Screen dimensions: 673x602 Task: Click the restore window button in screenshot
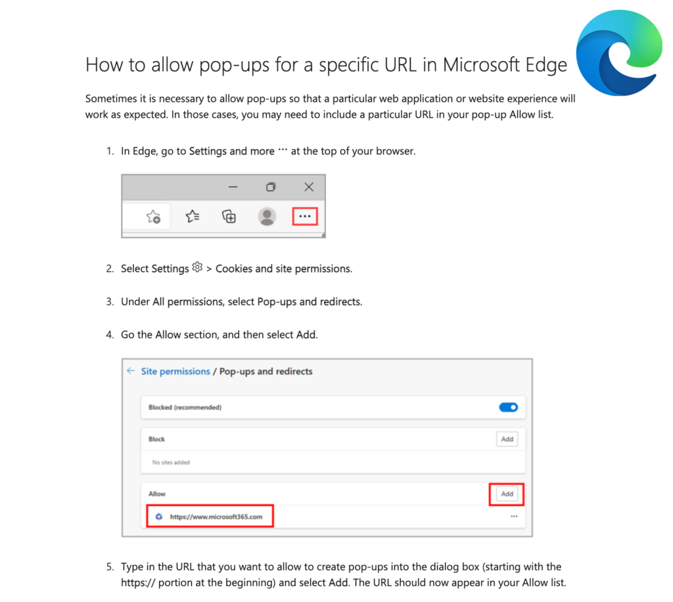[270, 187]
